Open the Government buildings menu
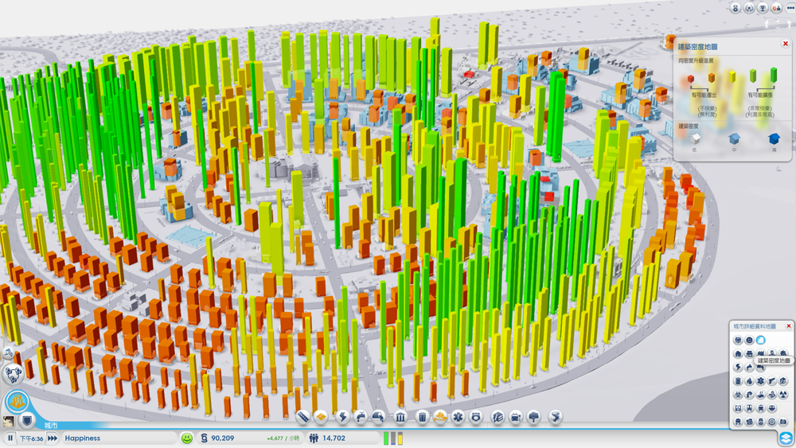 point(400,417)
